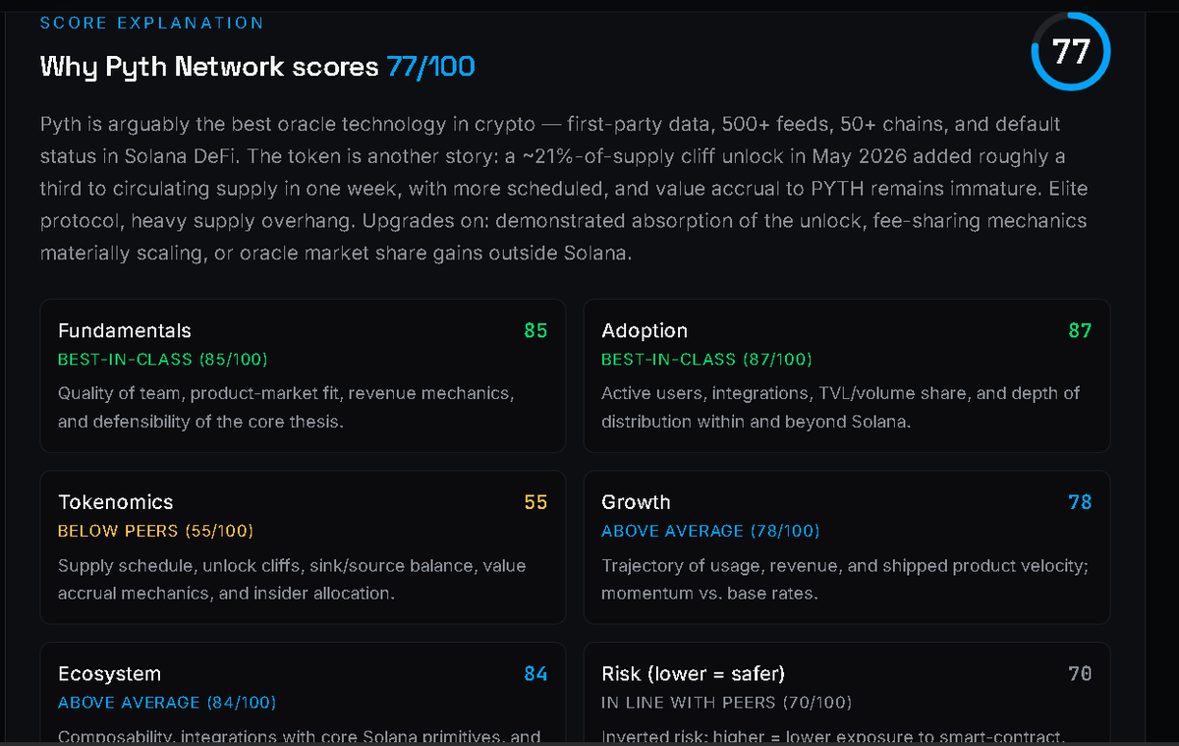Select the 'Risk (lower = safer)' title
1179x746 pixels.
693,674
